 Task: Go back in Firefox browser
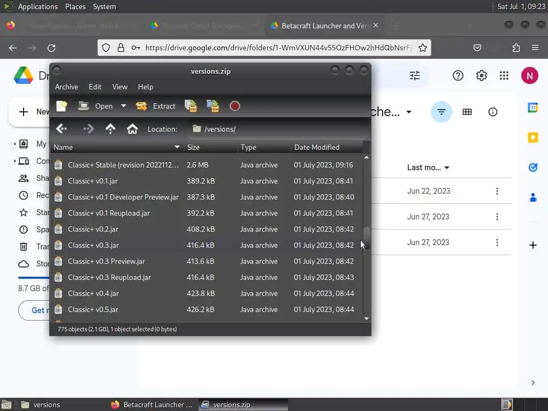click(x=13, y=48)
